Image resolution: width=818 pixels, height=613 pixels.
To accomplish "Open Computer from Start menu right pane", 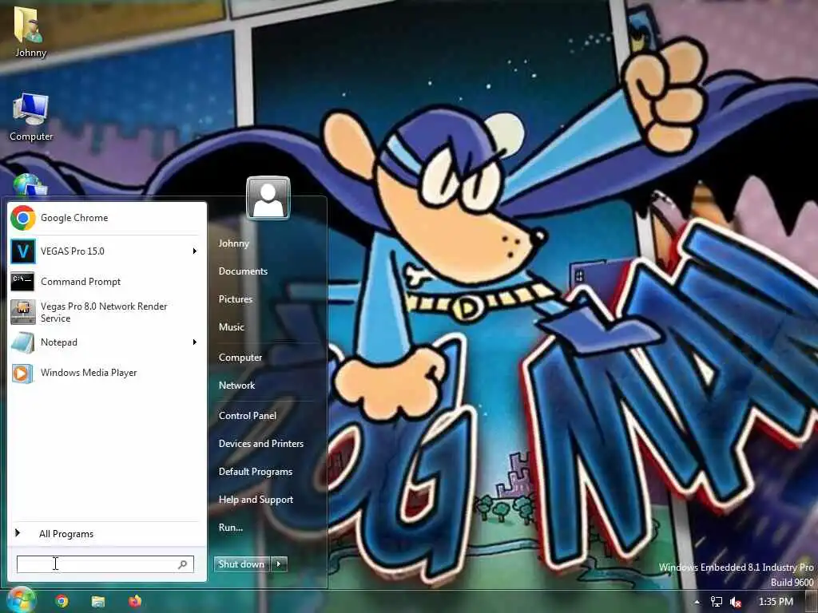I will [x=240, y=358].
